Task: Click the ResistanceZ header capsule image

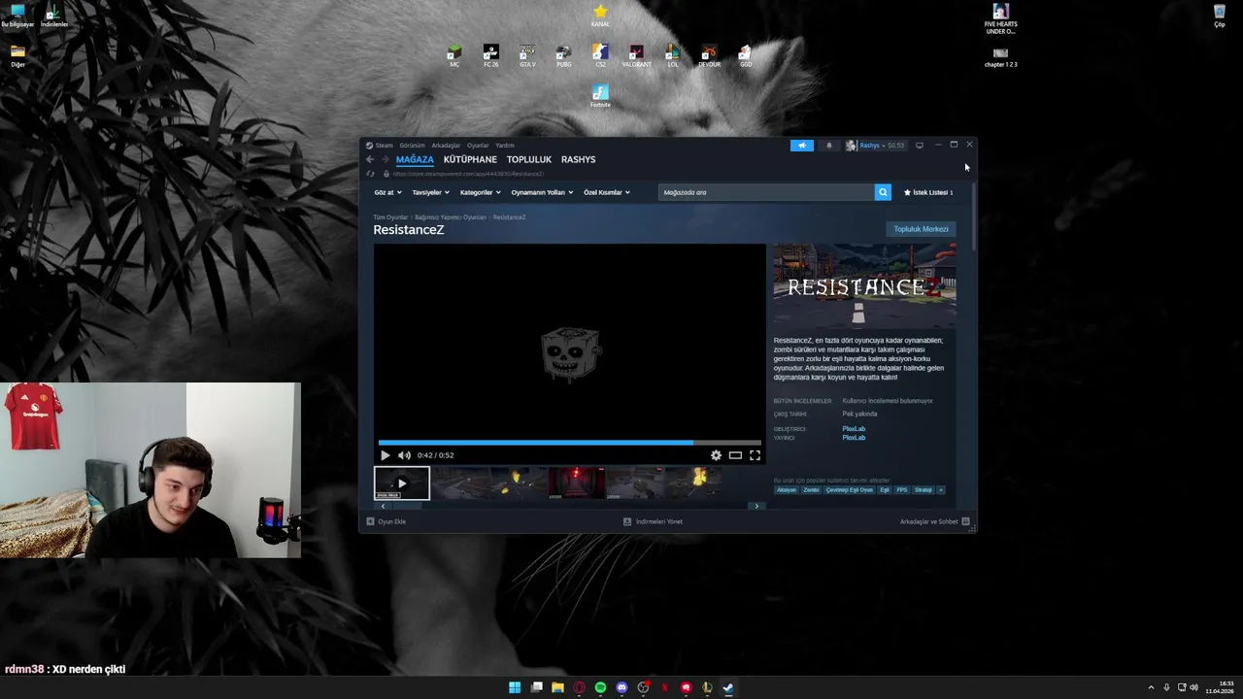Action: (x=864, y=286)
